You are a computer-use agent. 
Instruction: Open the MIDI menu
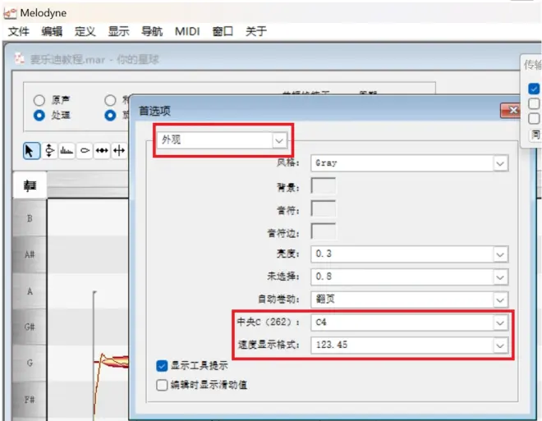point(187,31)
